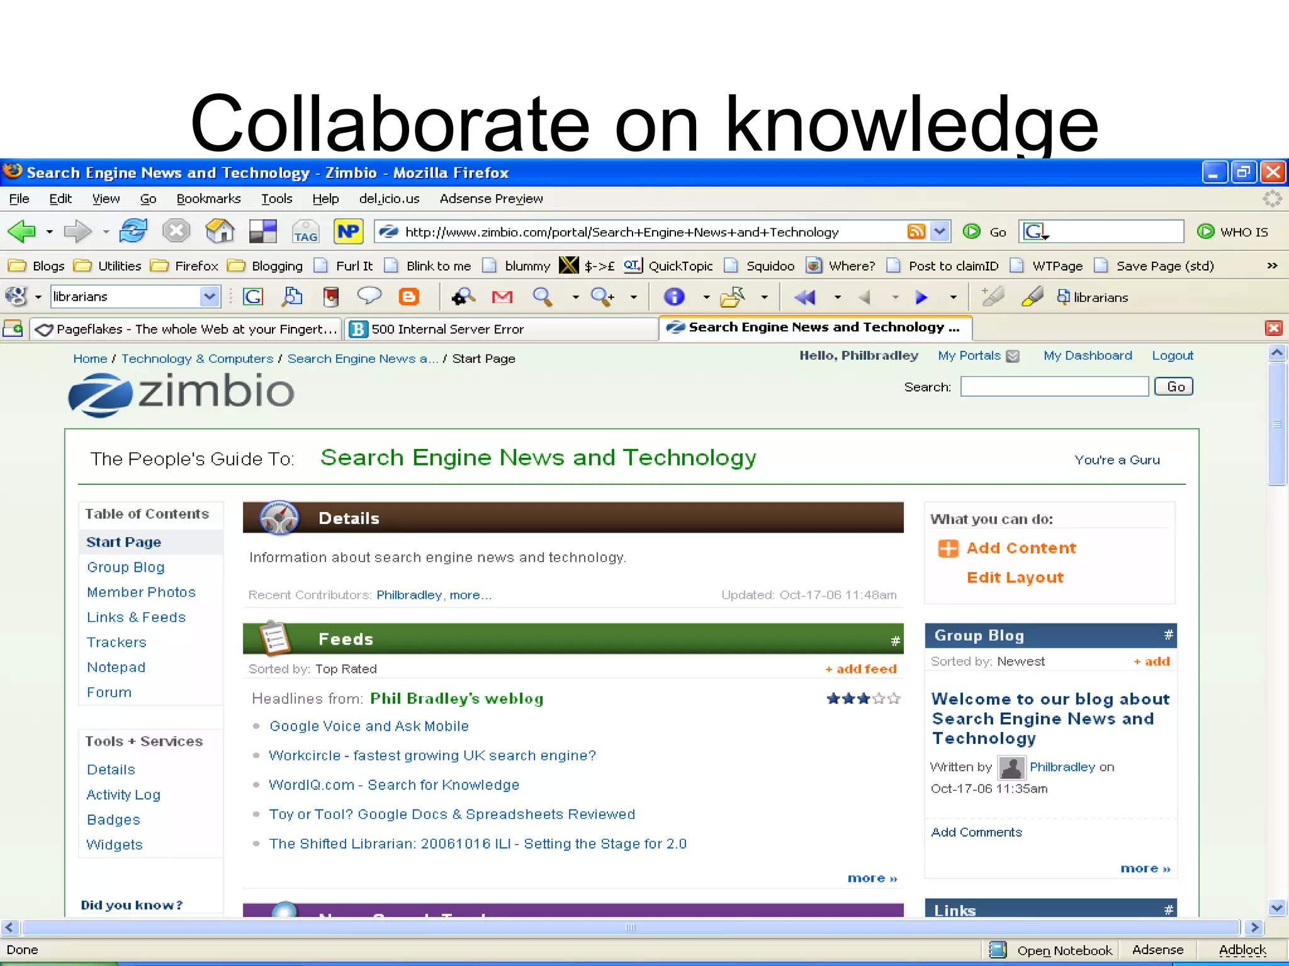Viewport: 1289px width, 966px height.
Task: Click the NP toolbar icon
Action: pos(348,231)
